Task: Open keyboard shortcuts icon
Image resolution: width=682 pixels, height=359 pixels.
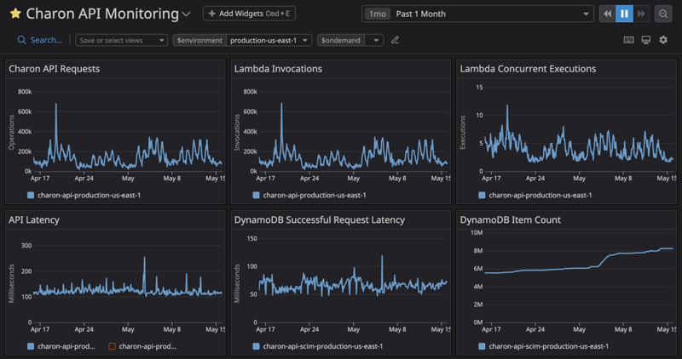Action: coord(628,40)
